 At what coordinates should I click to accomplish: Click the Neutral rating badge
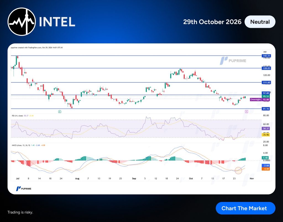(x=260, y=22)
